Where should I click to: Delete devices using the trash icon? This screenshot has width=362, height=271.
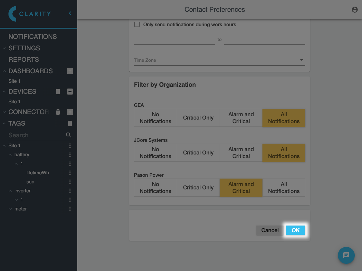point(58,92)
